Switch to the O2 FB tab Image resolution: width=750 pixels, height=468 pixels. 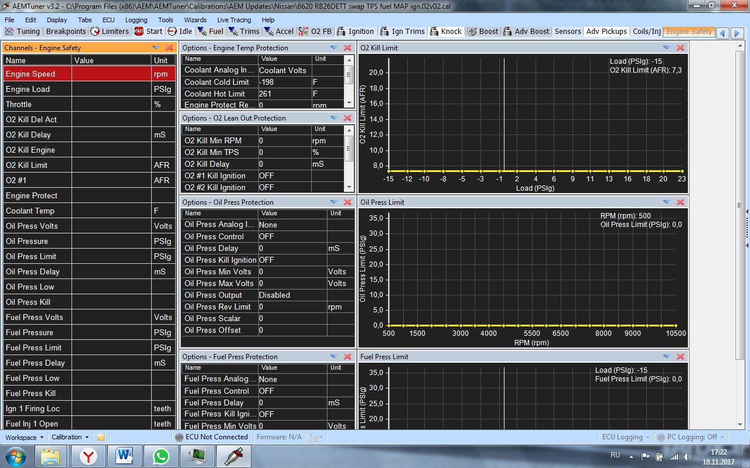tap(315, 32)
